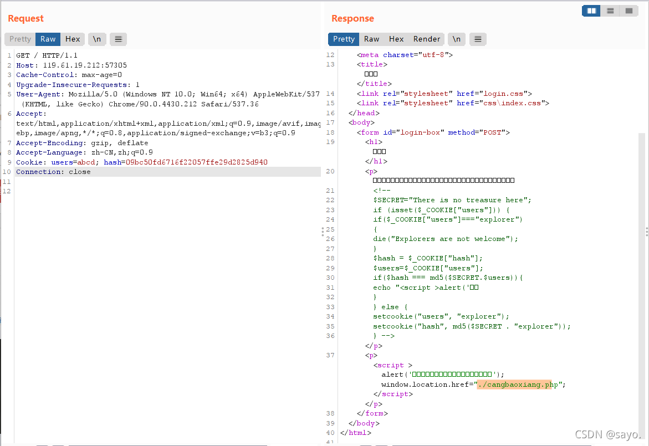Switch Response view to Raw tab
Image resolution: width=649 pixels, height=446 pixels.
[372, 39]
